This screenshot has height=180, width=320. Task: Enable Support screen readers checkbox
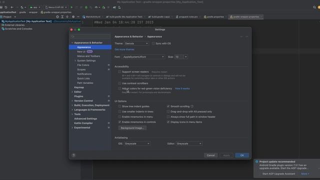coord(119,72)
